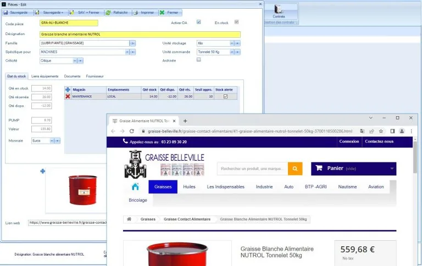The width and height of the screenshot is (422, 266).
Task: Click Graisse Contact Alimentaire breadcrumb link
Action: [187, 219]
